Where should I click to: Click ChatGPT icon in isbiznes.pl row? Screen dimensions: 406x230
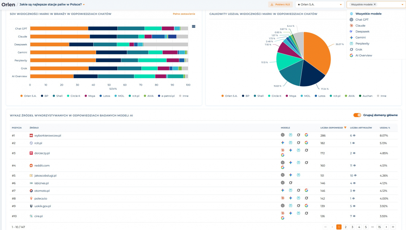[x=283, y=183]
